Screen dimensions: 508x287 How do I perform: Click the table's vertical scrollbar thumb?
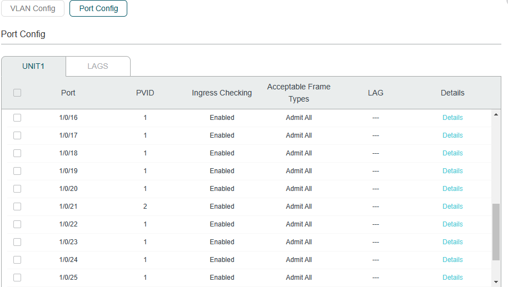(496, 232)
